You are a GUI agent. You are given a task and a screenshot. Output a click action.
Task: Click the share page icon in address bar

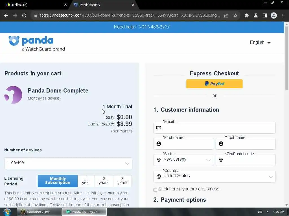[226, 16]
